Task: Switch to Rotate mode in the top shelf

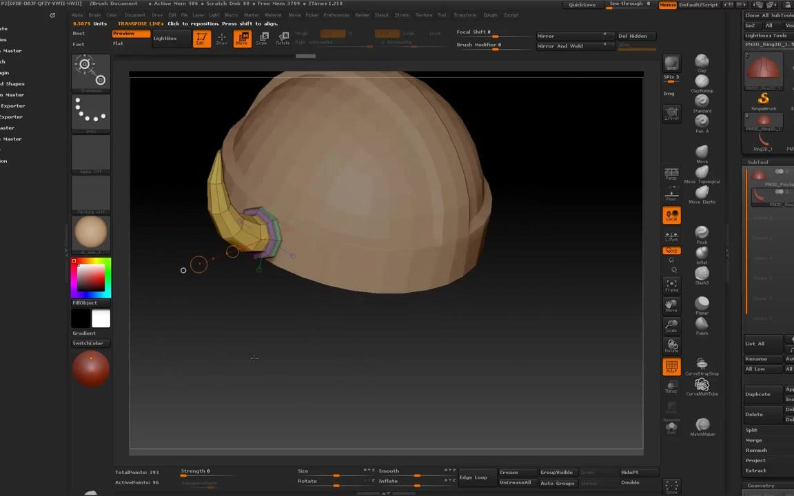Action: click(x=283, y=39)
